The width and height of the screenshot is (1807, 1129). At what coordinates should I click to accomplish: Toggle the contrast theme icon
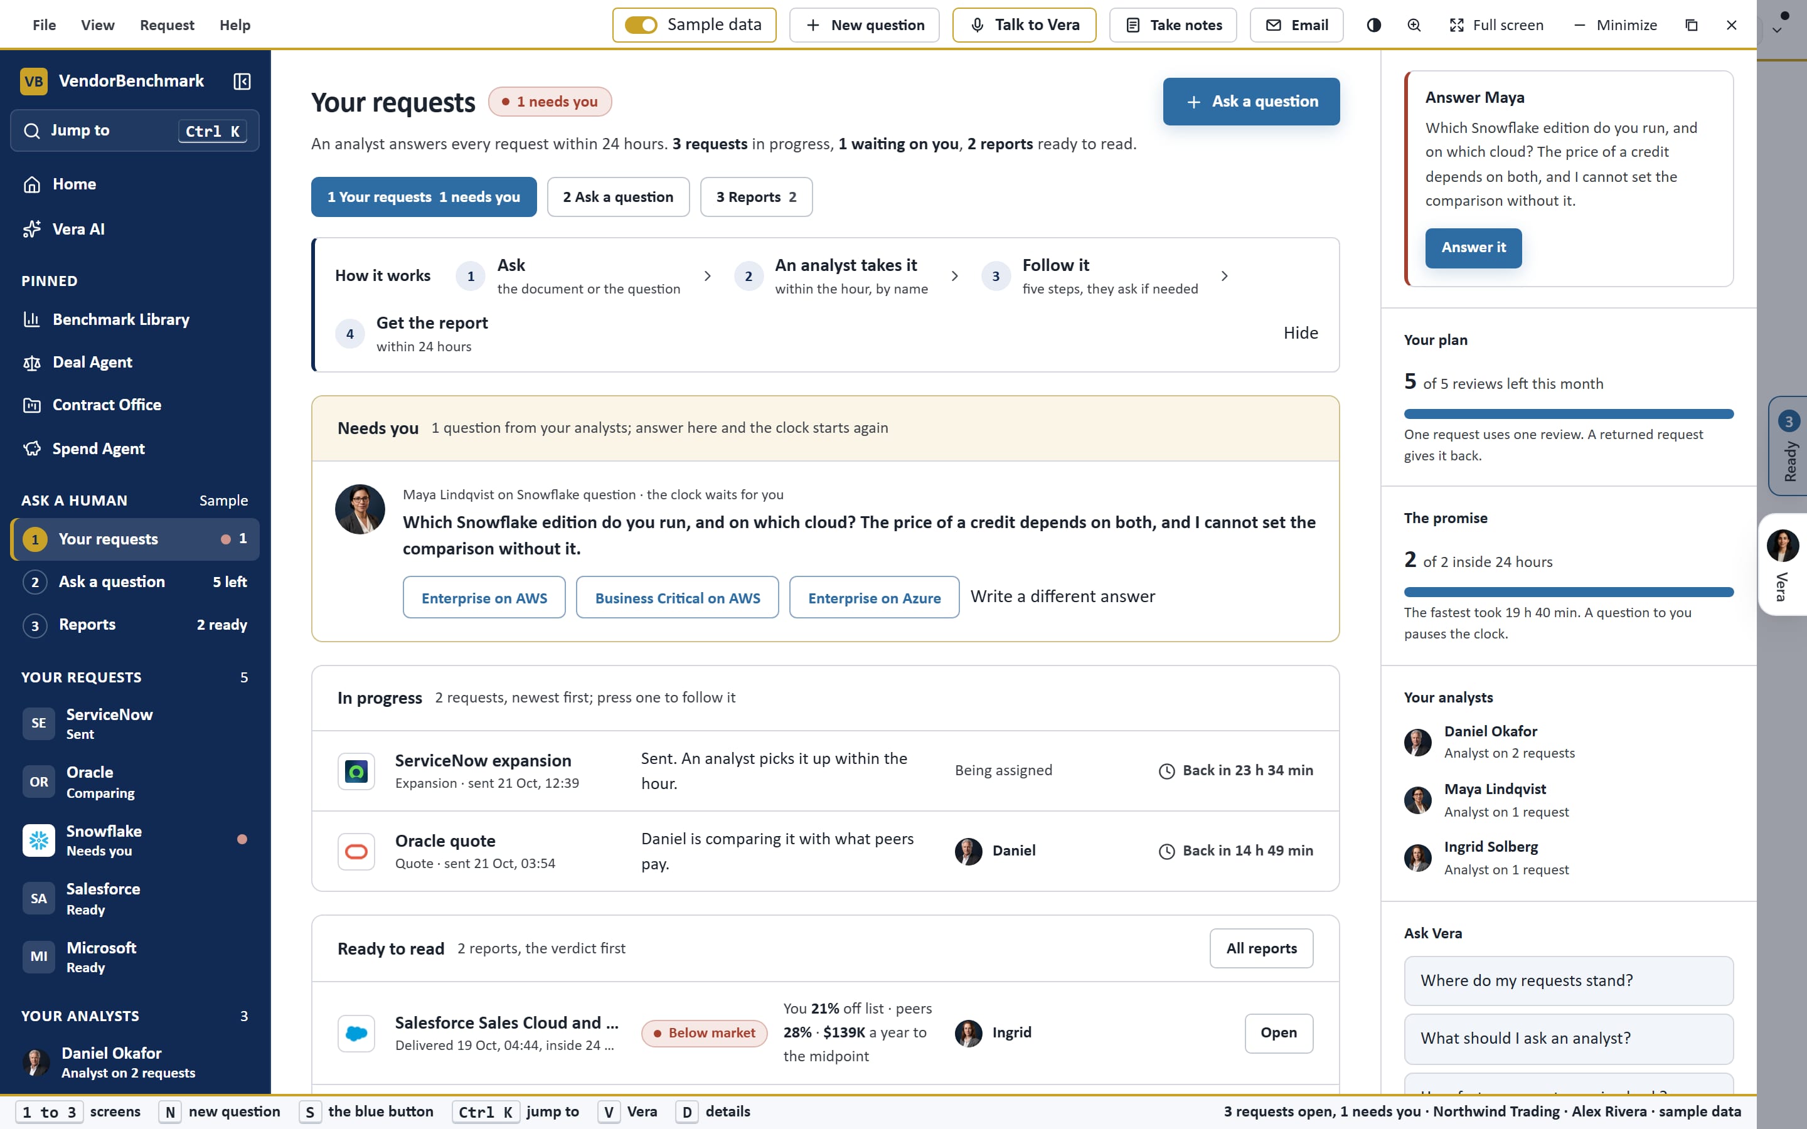[1373, 25]
